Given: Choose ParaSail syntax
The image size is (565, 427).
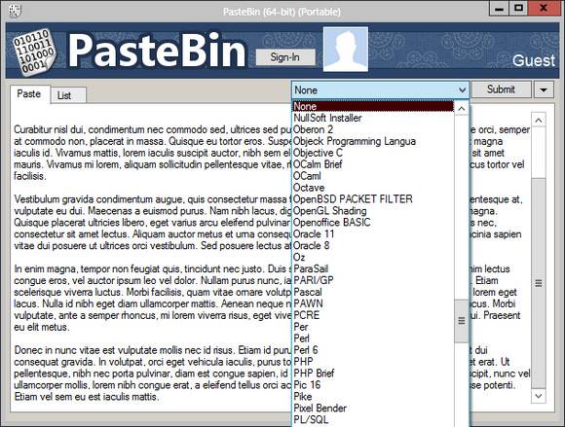Looking at the screenshot, I should coord(373,268).
